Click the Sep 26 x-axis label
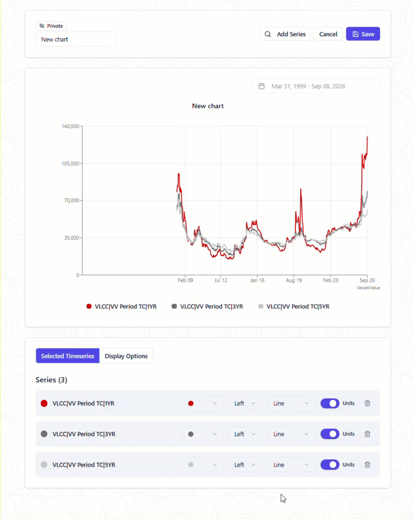Screen dimensions: 414x519 pyautogui.click(x=367, y=280)
